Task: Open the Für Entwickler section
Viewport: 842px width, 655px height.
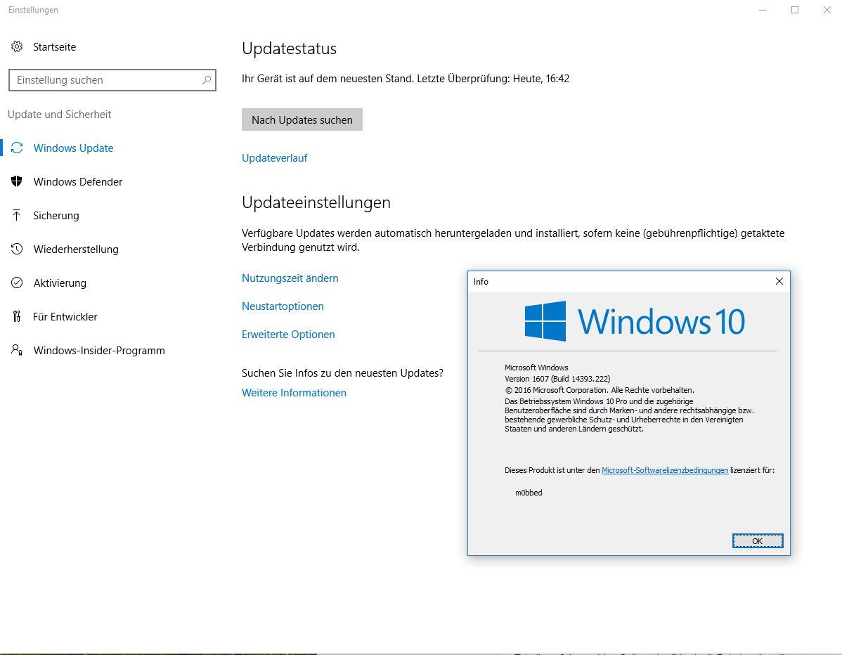Action: (65, 316)
